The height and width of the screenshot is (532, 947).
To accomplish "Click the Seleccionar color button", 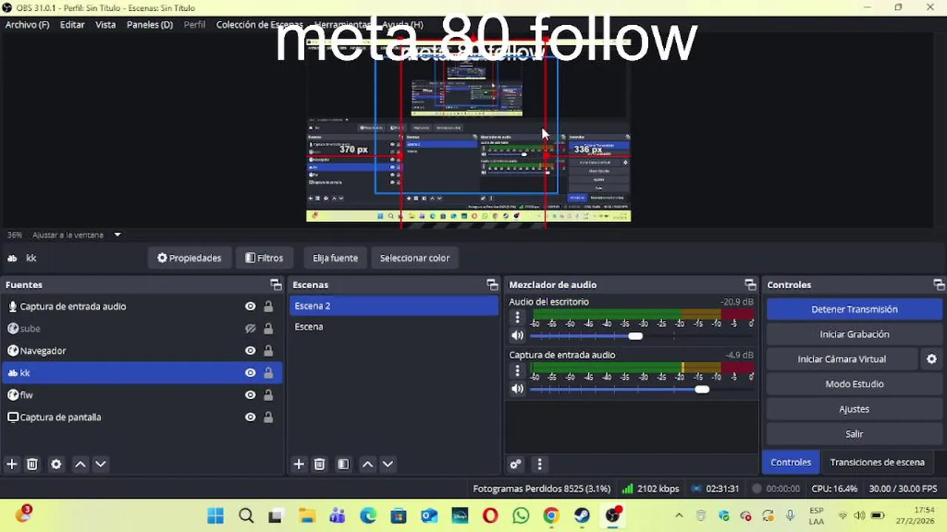I will click(x=415, y=258).
